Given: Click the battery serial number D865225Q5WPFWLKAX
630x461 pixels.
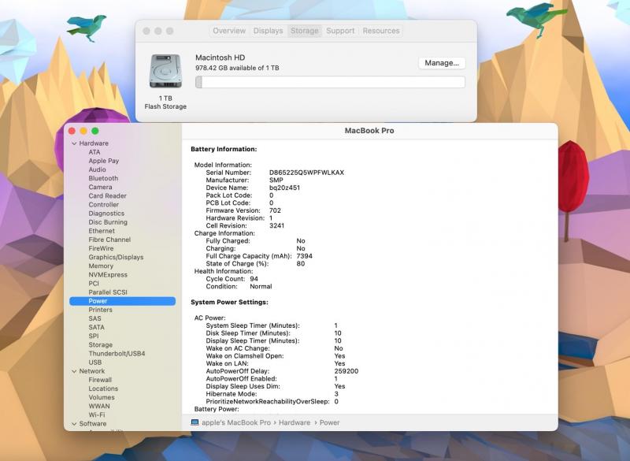Looking at the screenshot, I should pos(306,173).
